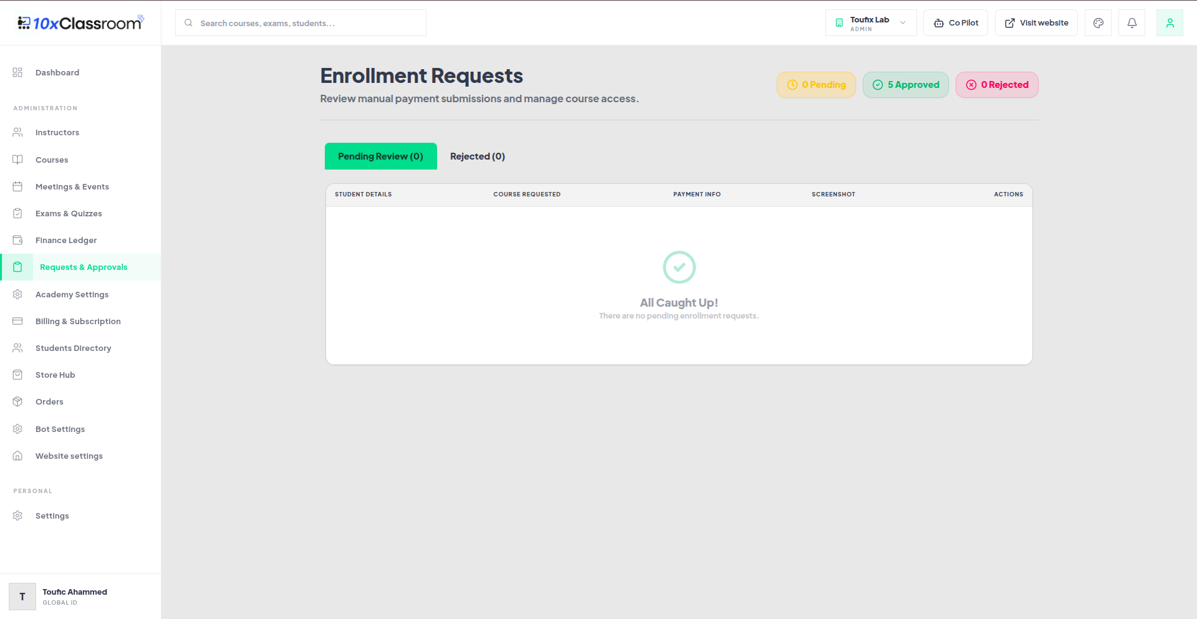This screenshot has width=1197, height=619.
Task: Switch to the Pending Review (0) tab
Action: tap(380, 156)
